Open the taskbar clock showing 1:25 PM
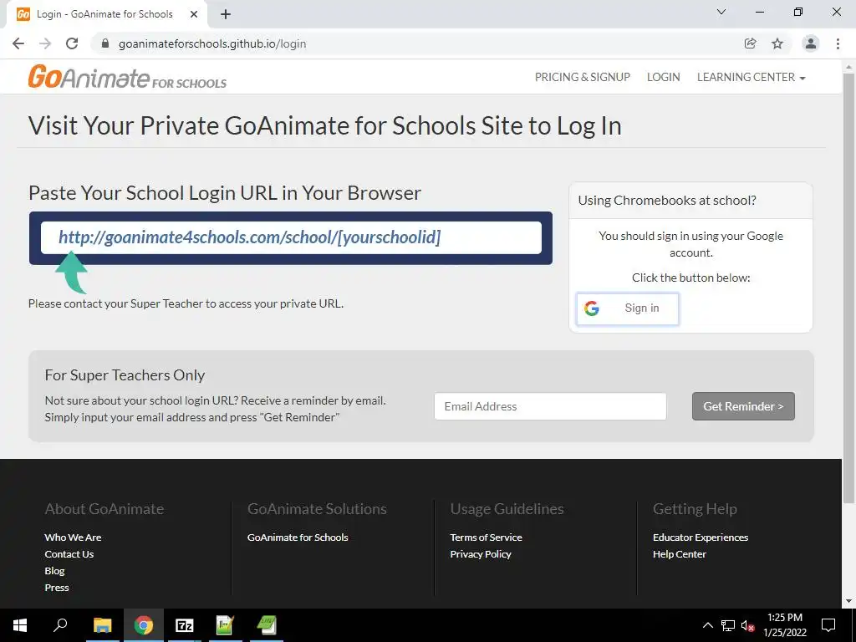Screen dimensions: 856x642 (784, 625)
